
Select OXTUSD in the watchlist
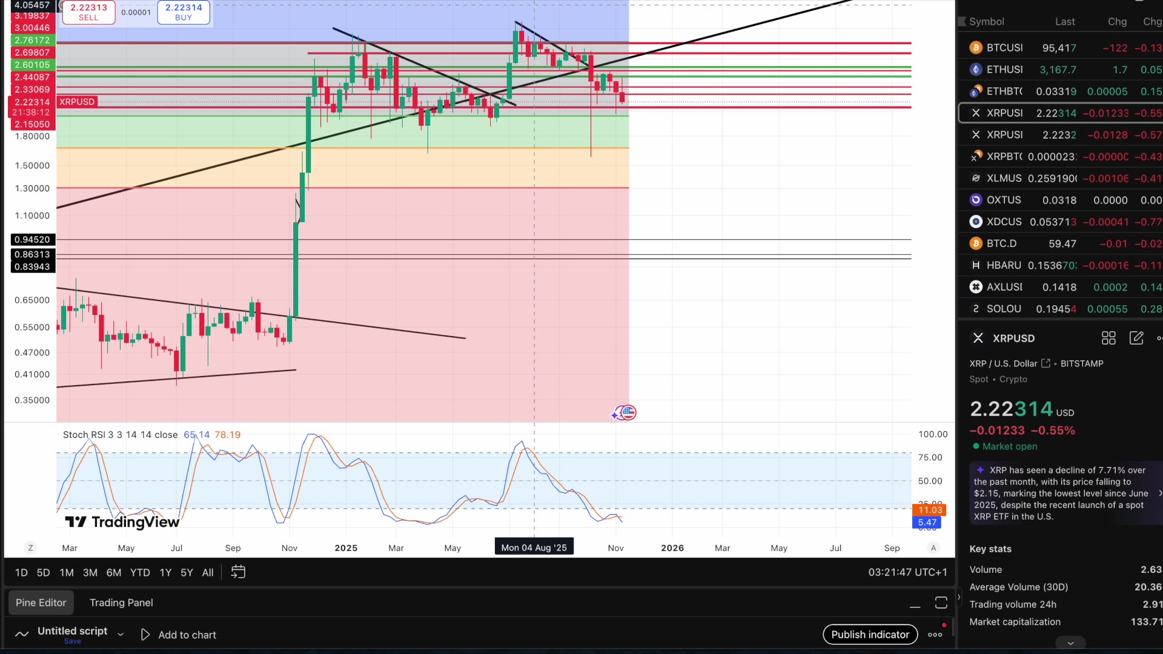(x=1060, y=200)
